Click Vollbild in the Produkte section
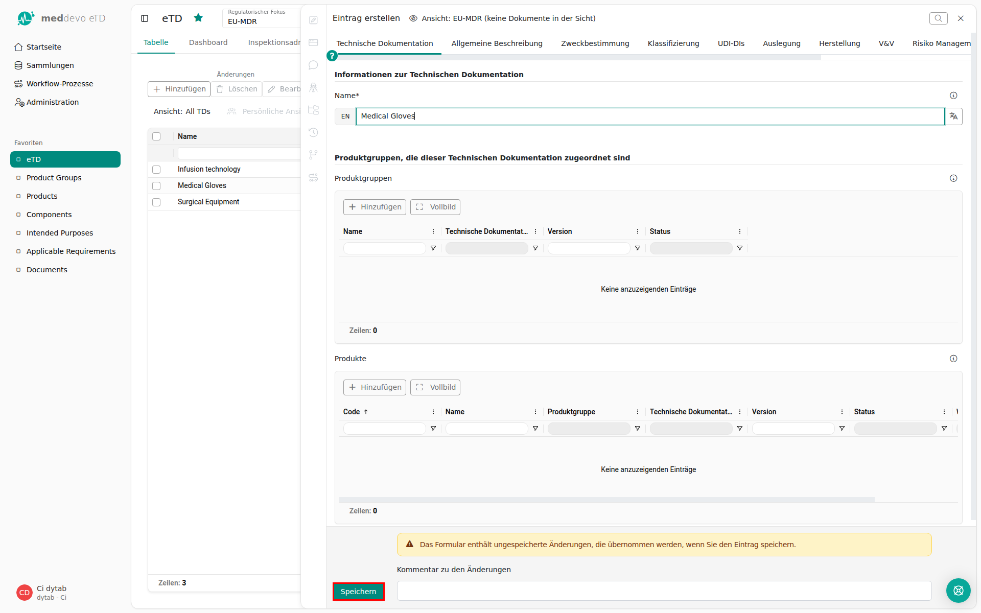The image size is (981, 613). [x=435, y=387]
